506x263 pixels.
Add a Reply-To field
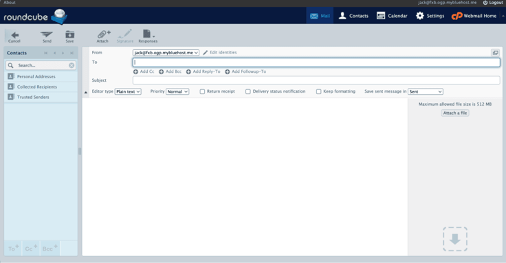click(x=203, y=71)
